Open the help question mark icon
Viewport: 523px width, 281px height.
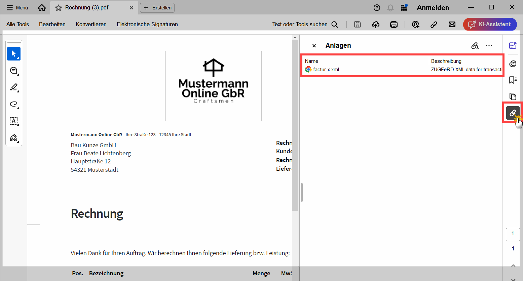377,7
